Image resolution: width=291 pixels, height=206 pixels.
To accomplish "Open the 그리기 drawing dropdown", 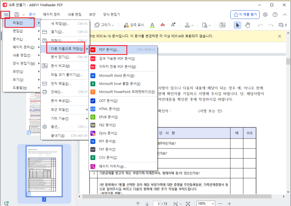I will (x=104, y=25).
